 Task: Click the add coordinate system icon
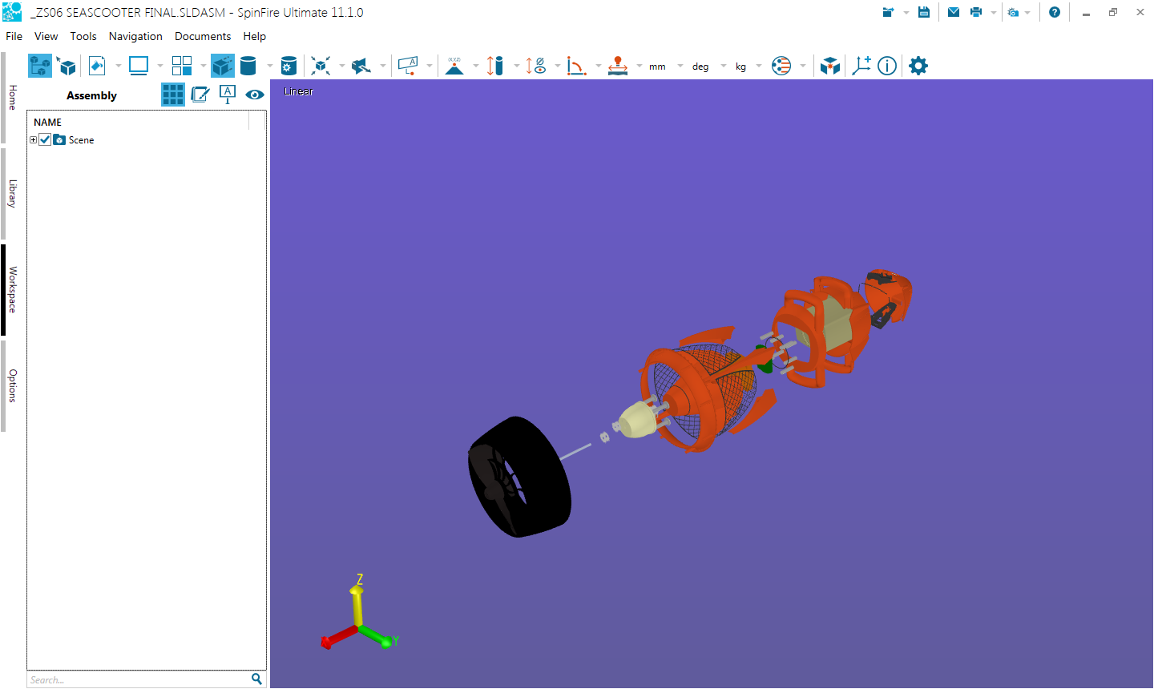click(x=861, y=66)
